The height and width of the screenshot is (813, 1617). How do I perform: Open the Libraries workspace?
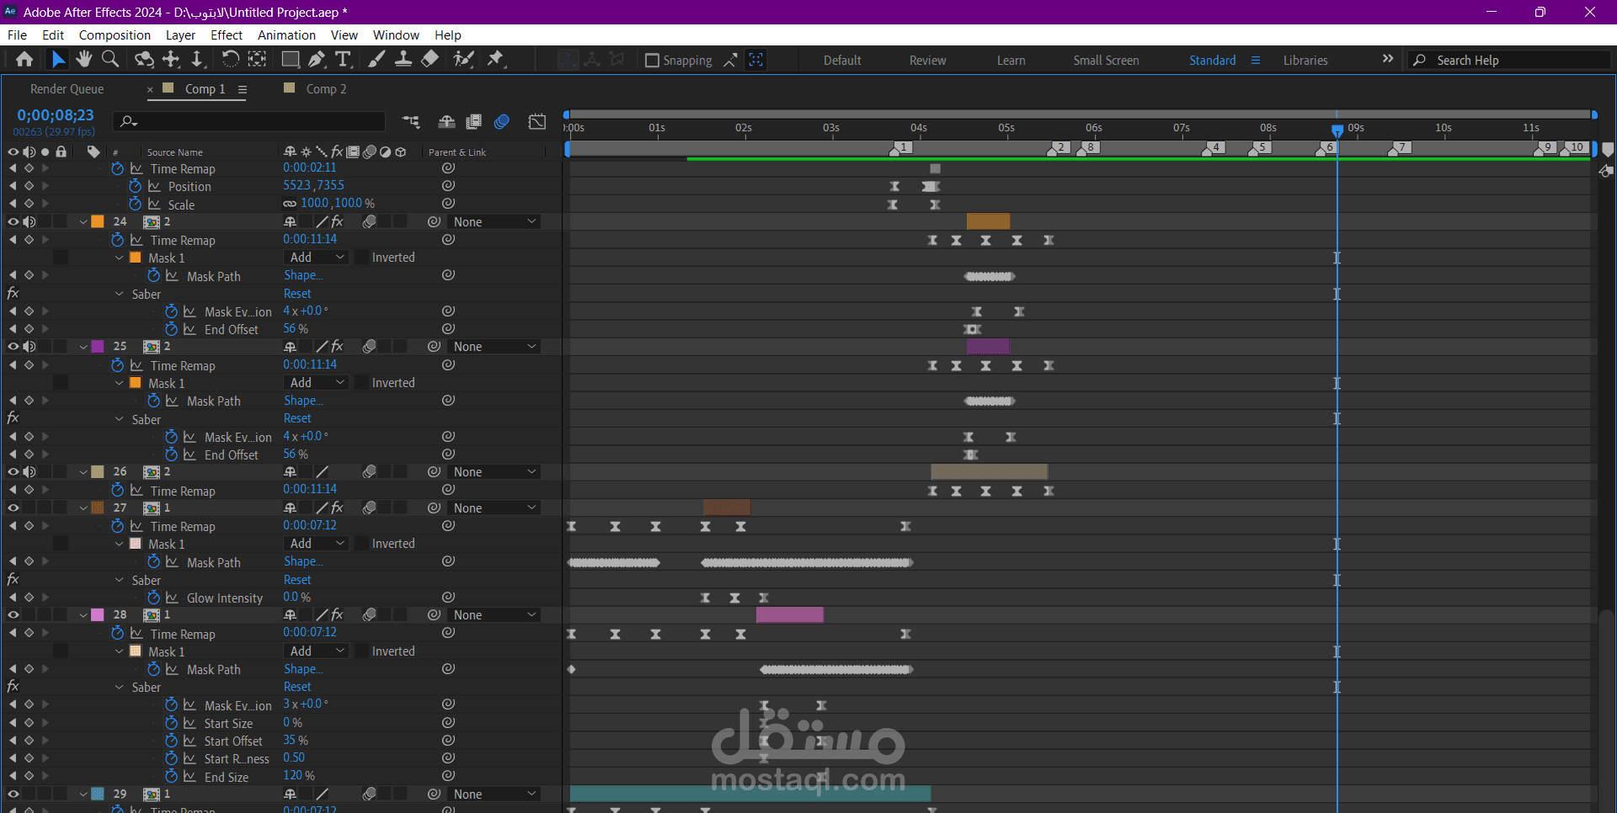[x=1305, y=61]
